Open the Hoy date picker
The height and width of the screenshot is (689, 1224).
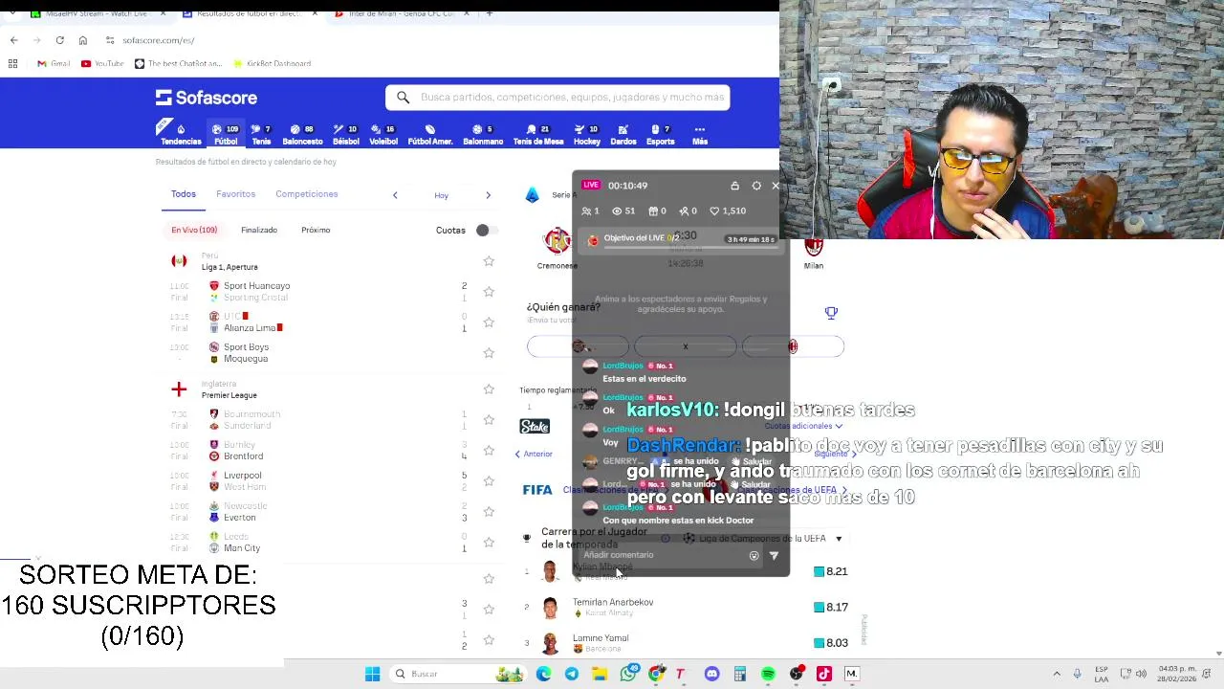(x=441, y=195)
